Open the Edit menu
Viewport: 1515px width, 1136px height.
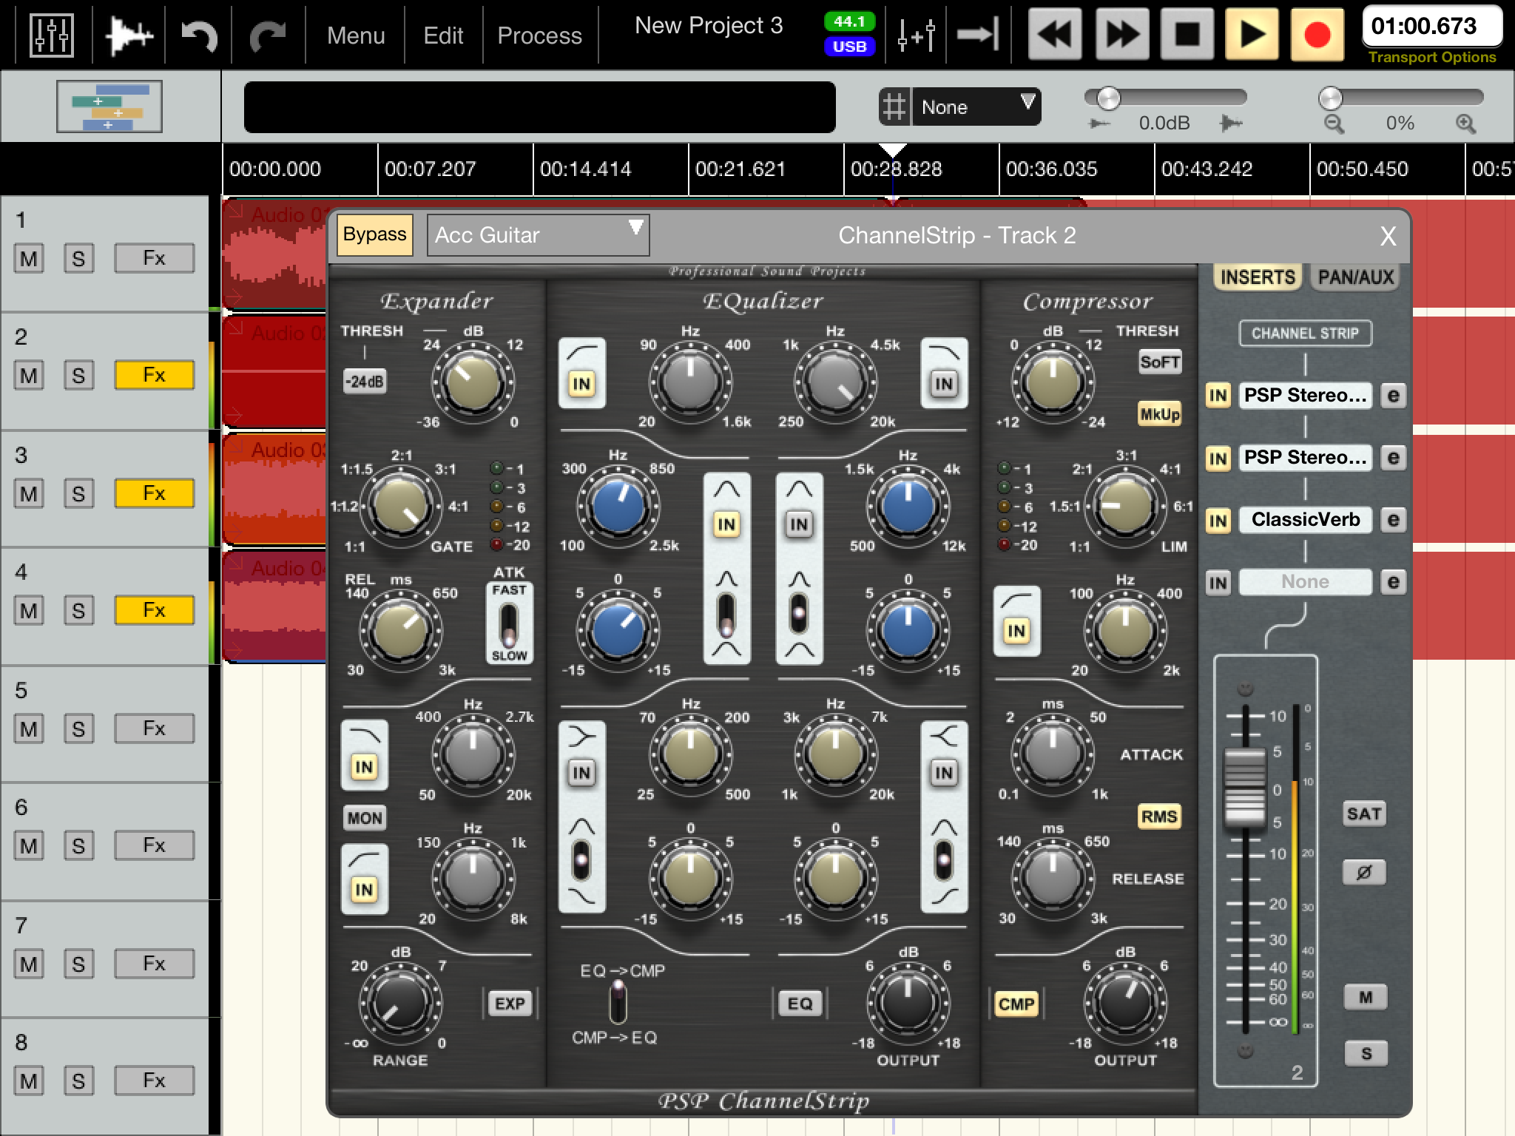443,35
